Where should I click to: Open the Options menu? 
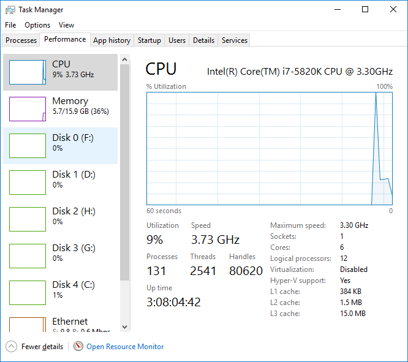point(37,25)
